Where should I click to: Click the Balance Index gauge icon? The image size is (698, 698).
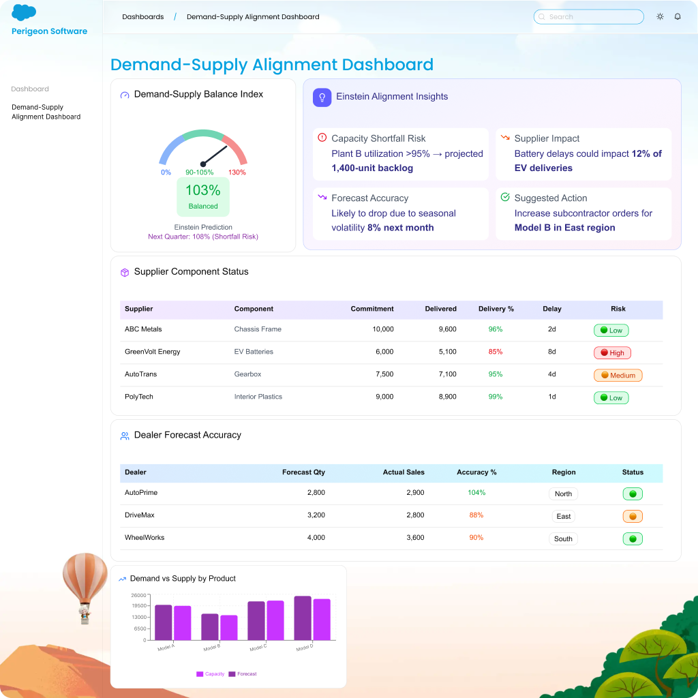[x=125, y=95]
